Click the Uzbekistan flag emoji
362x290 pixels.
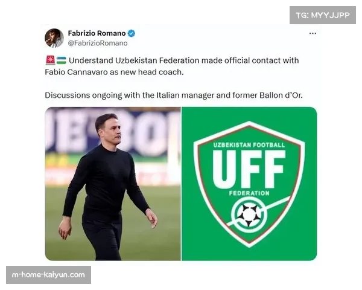click(61, 60)
